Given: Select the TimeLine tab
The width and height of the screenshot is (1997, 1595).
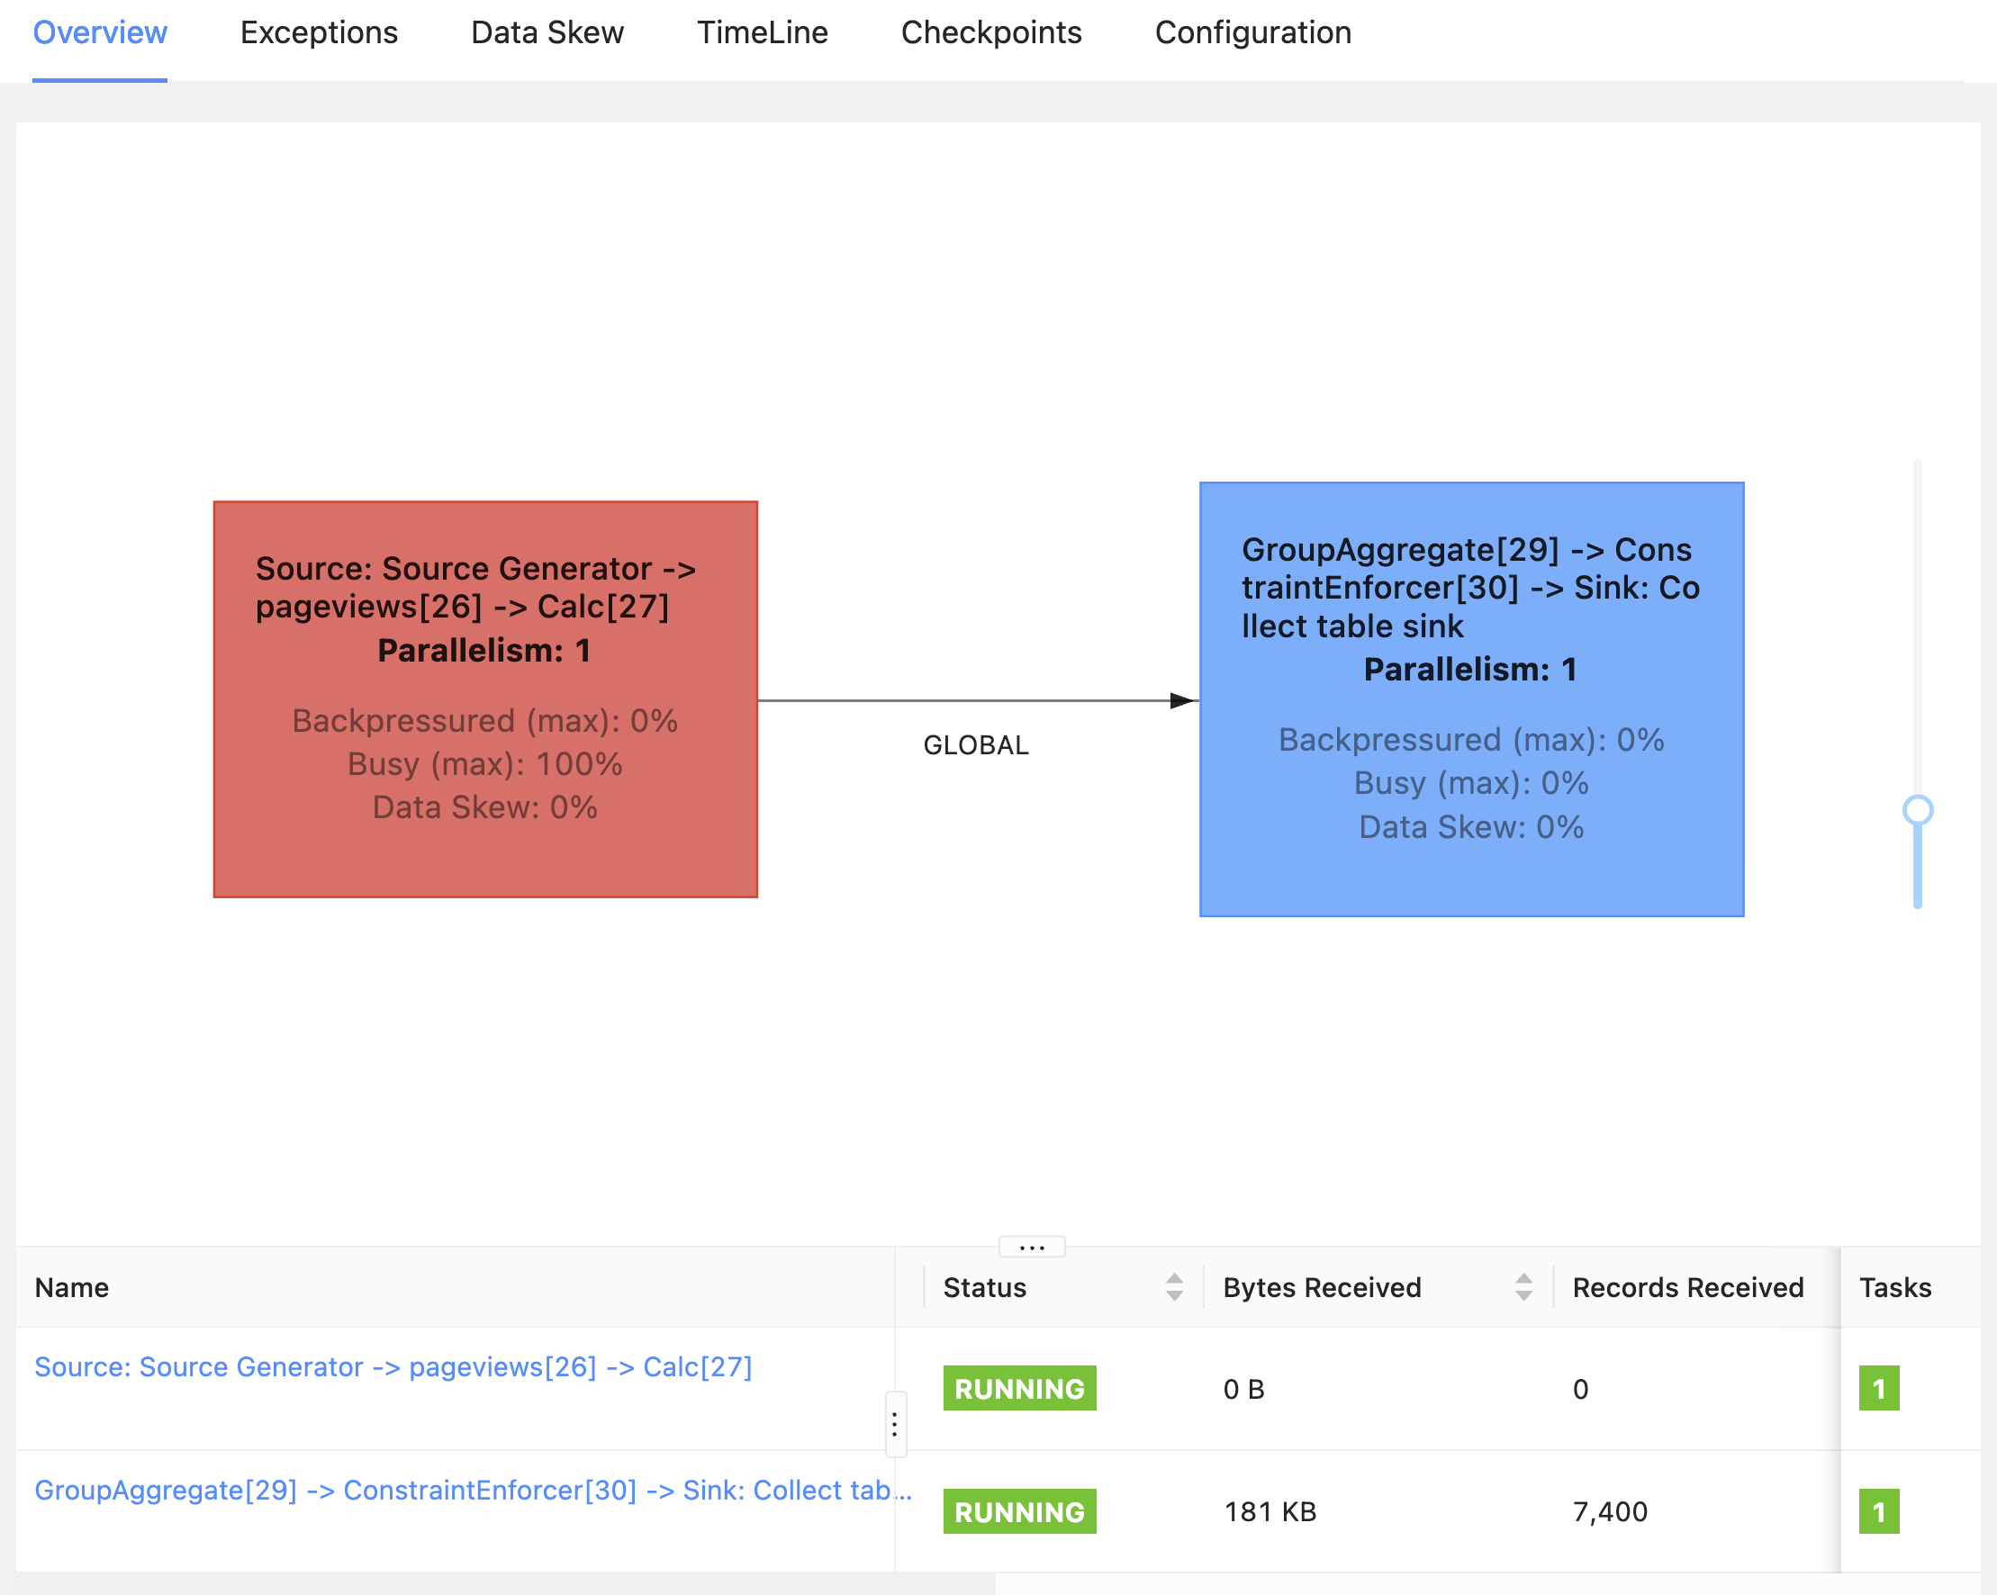Looking at the screenshot, I should [763, 33].
